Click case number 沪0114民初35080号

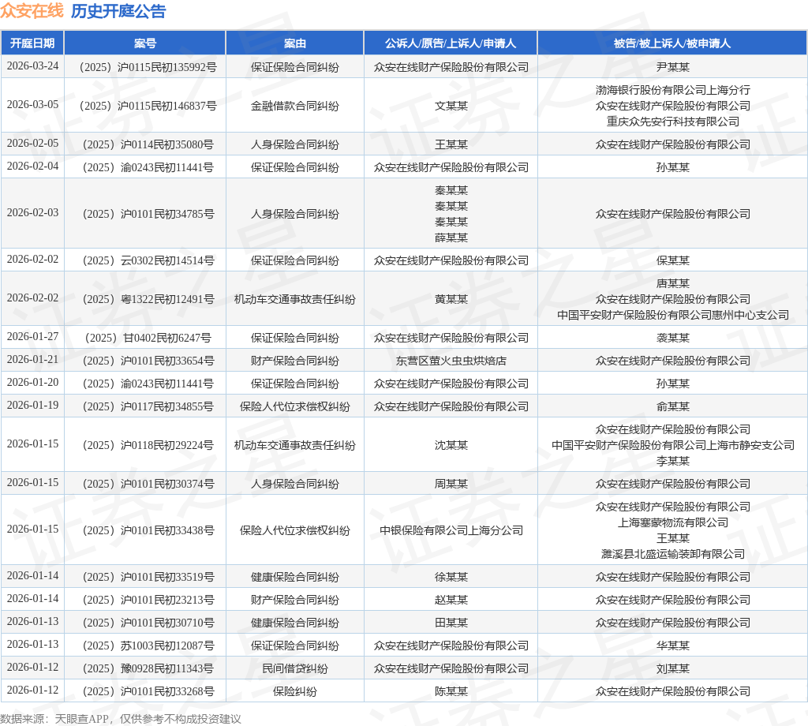click(x=167, y=144)
